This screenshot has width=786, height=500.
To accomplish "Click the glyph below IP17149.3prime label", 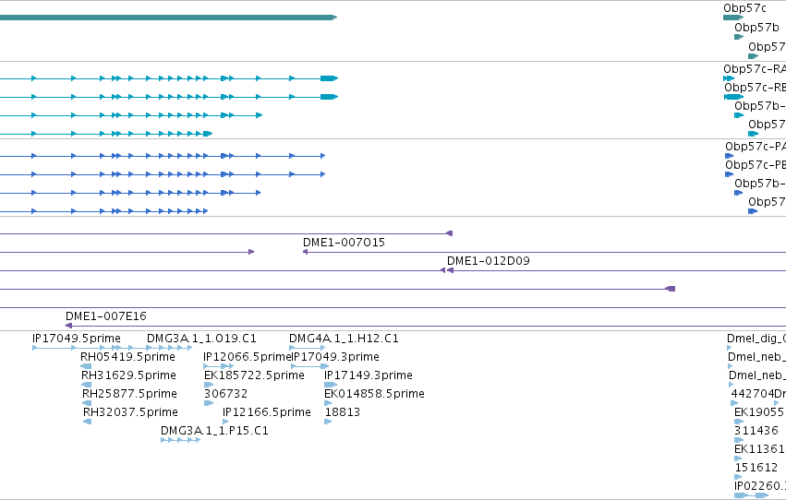I will (331, 385).
